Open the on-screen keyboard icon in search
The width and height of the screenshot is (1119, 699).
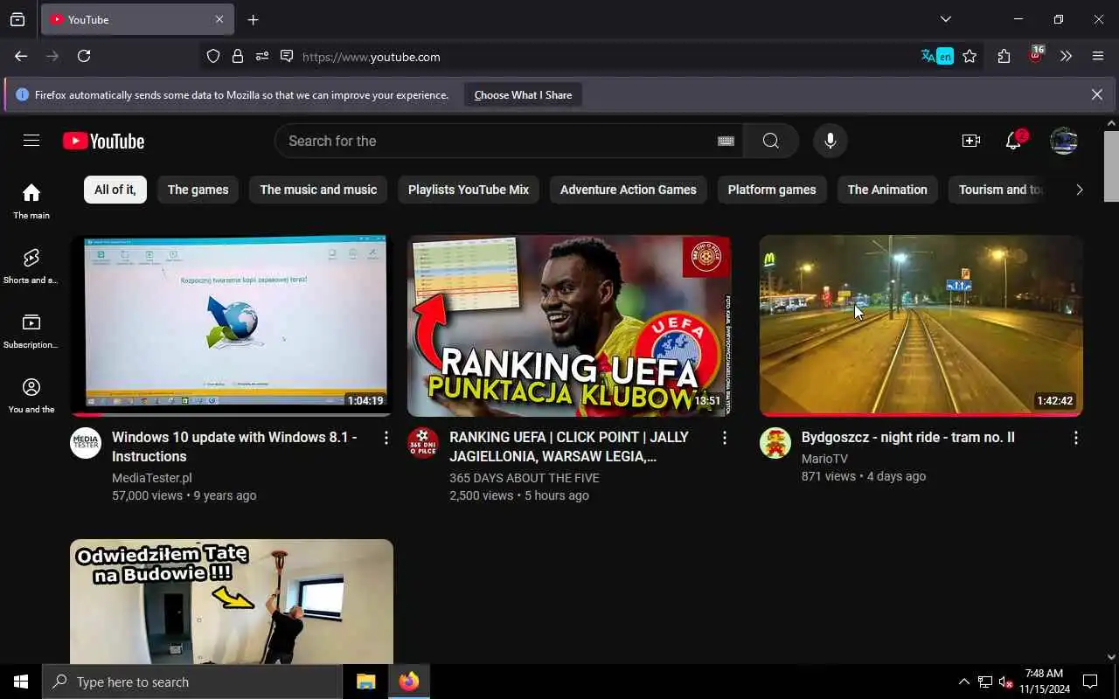point(726,141)
